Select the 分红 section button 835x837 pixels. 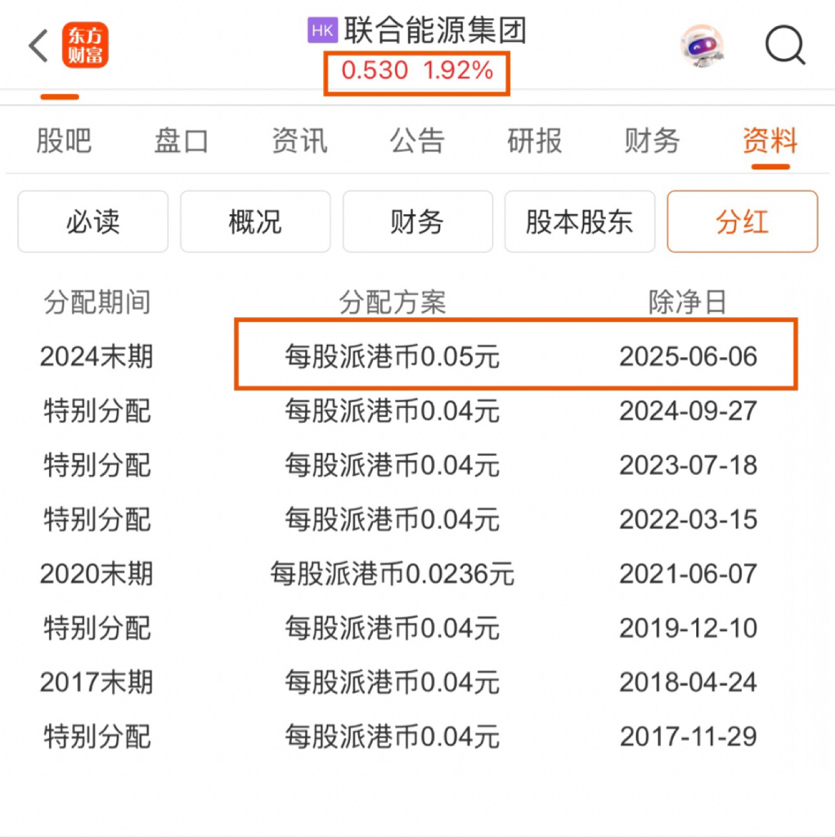click(743, 222)
